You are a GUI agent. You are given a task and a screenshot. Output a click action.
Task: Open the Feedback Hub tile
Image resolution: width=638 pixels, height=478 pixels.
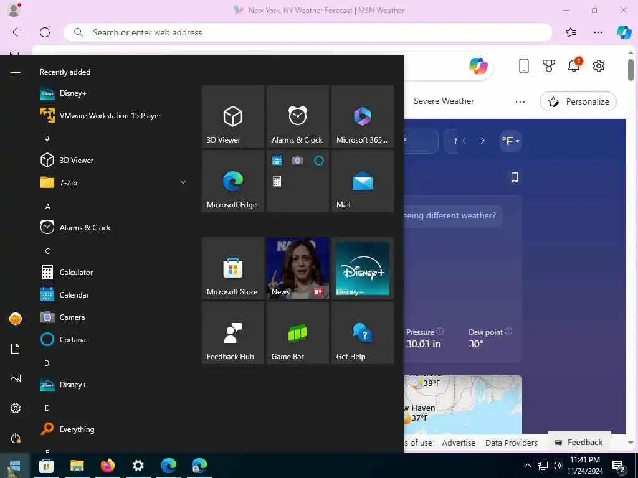[x=233, y=333]
